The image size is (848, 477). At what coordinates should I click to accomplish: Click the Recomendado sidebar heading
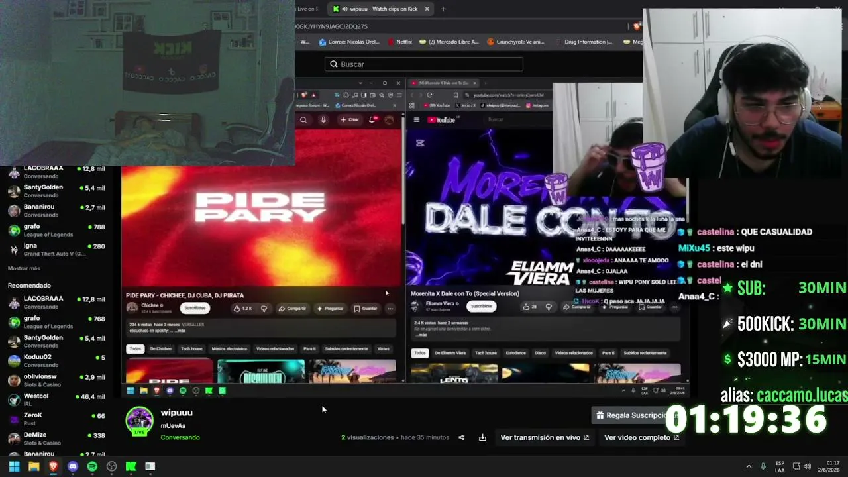click(x=29, y=286)
